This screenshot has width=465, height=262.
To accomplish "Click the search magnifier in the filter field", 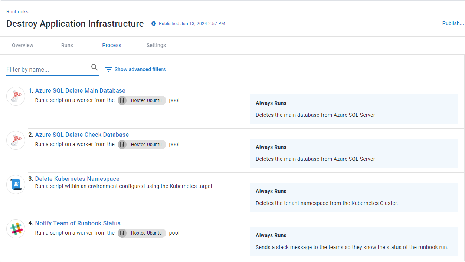I will 94,67.
